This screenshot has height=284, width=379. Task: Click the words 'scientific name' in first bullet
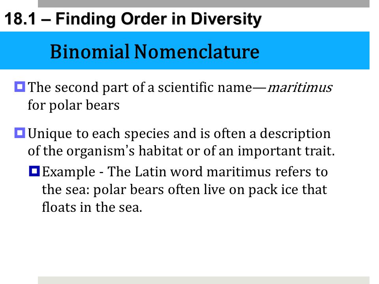tap(205, 87)
